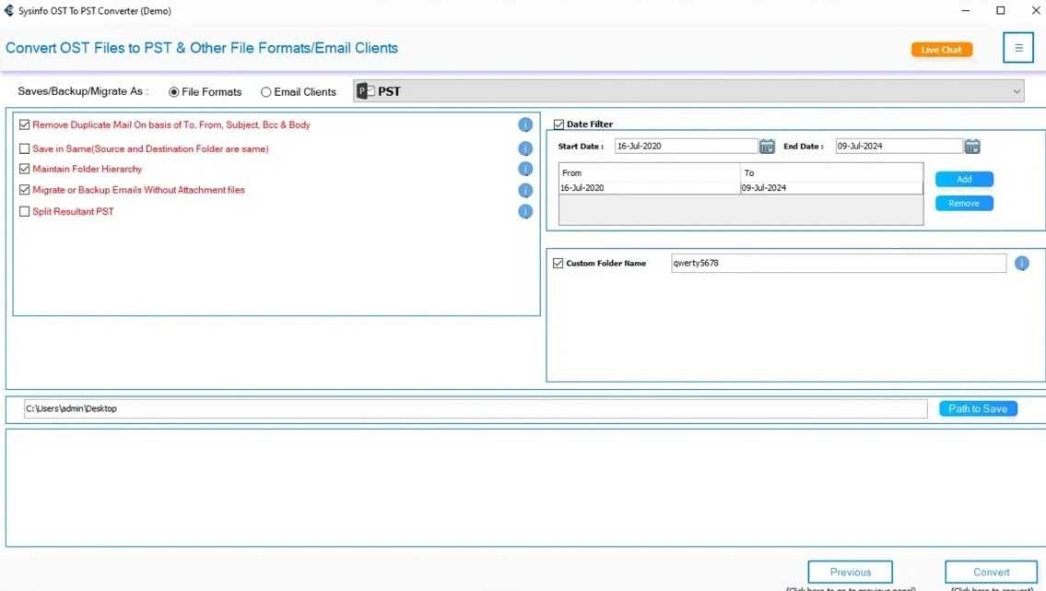Click Path to Save button
The height and width of the screenshot is (591, 1046).
coord(978,408)
